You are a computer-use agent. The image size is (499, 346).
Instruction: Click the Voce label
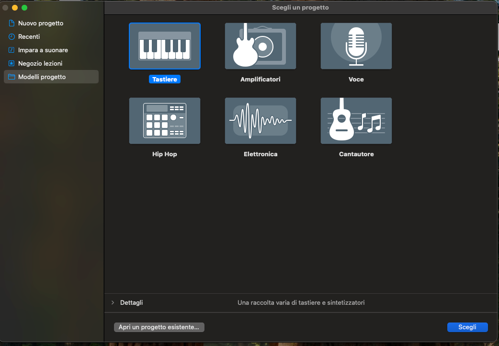point(356,80)
